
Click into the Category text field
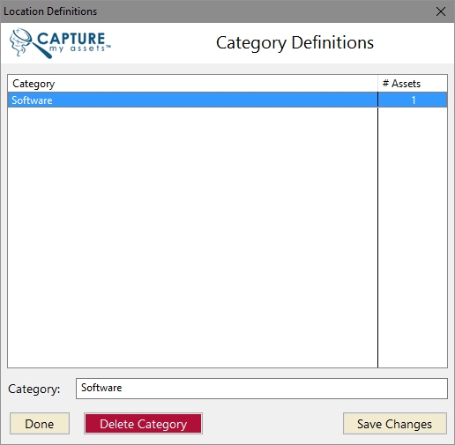[262, 389]
